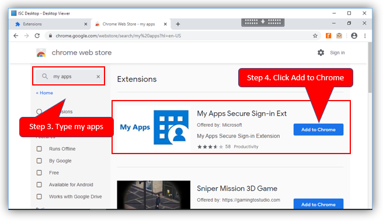Check Available for Android filter
Screen dimensions: 383x221
click(x=39, y=184)
